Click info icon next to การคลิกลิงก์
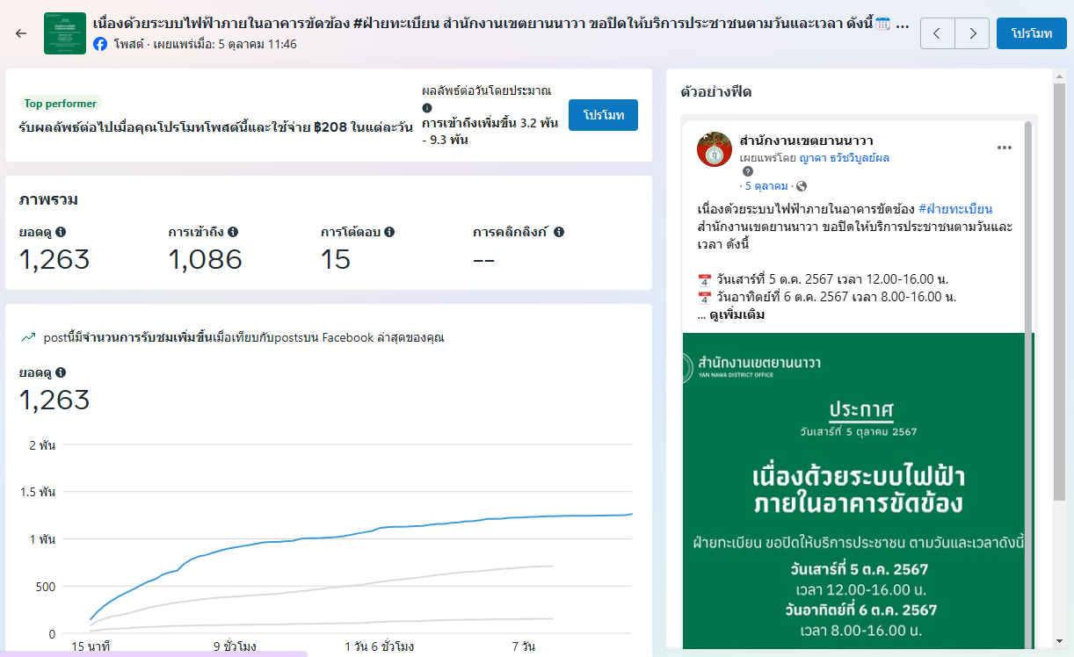The width and height of the screenshot is (1074, 657). tap(559, 232)
